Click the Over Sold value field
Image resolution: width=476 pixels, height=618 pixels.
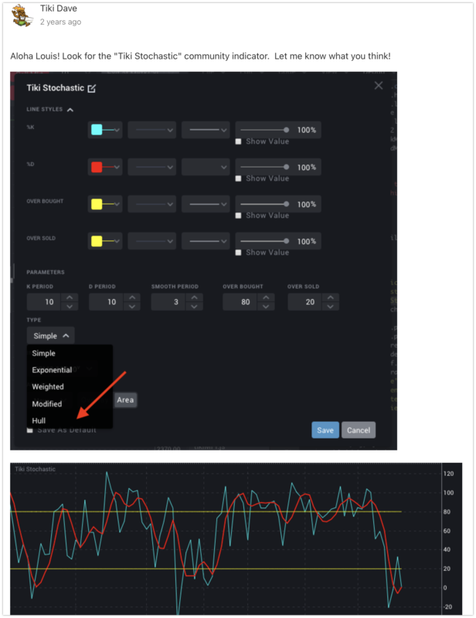tap(304, 302)
